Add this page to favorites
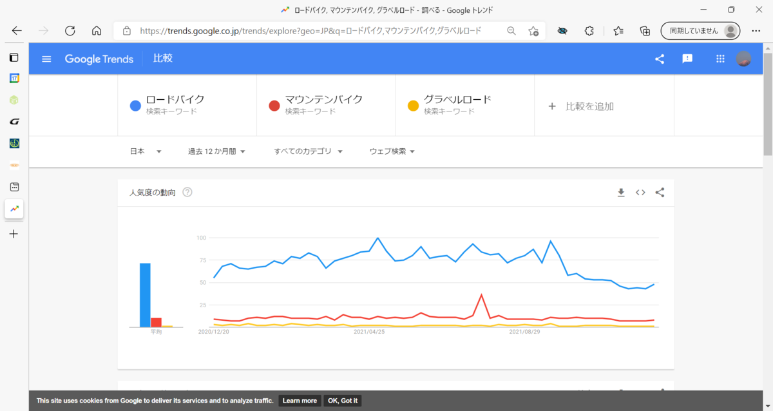Image resolution: width=773 pixels, height=411 pixels. coord(533,30)
